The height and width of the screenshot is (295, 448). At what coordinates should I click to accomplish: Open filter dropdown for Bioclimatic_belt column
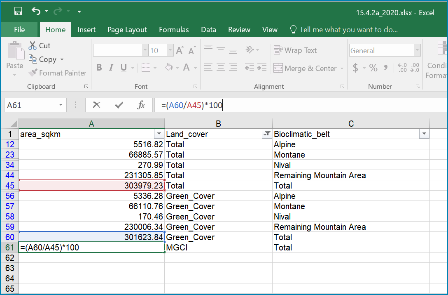[424, 134]
